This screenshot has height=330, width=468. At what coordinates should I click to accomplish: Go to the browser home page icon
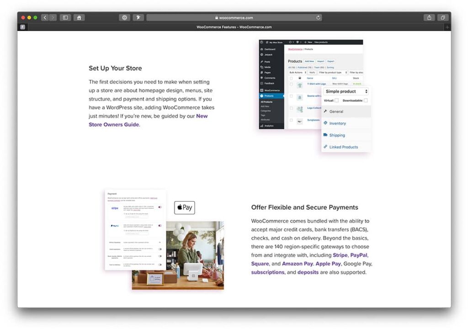pos(79,18)
